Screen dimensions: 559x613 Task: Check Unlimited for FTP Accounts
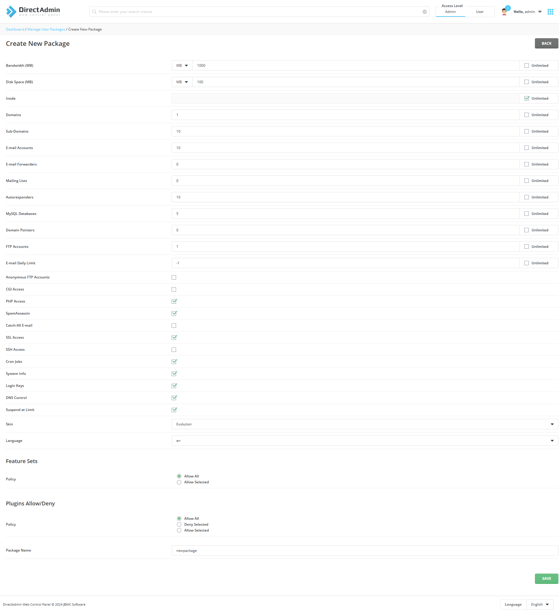tap(526, 246)
